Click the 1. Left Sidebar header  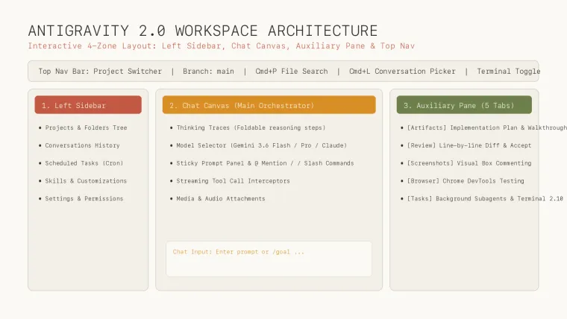88,105
